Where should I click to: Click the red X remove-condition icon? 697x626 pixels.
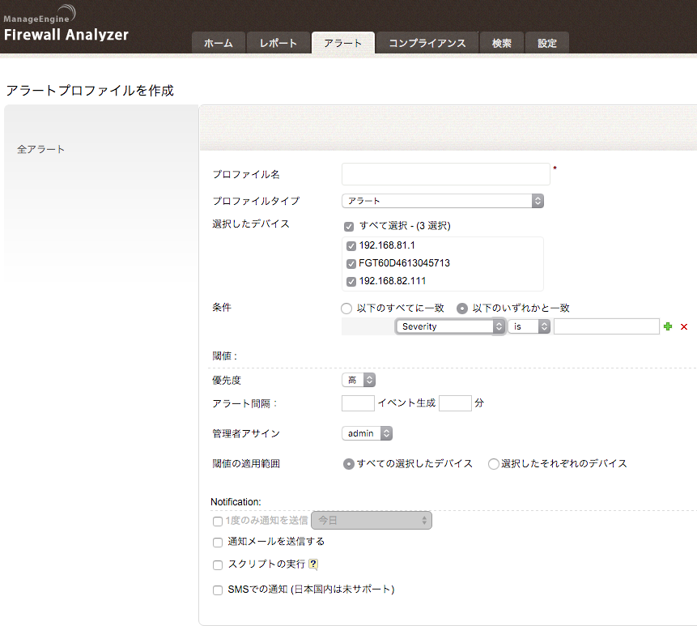[684, 326]
